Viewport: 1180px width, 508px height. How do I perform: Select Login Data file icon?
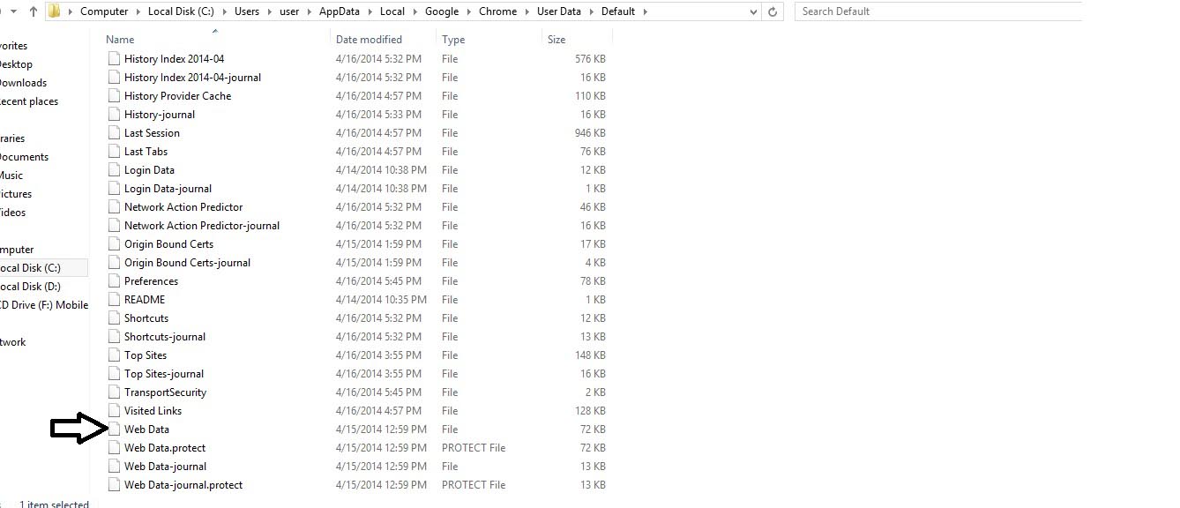(x=113, y=169)
